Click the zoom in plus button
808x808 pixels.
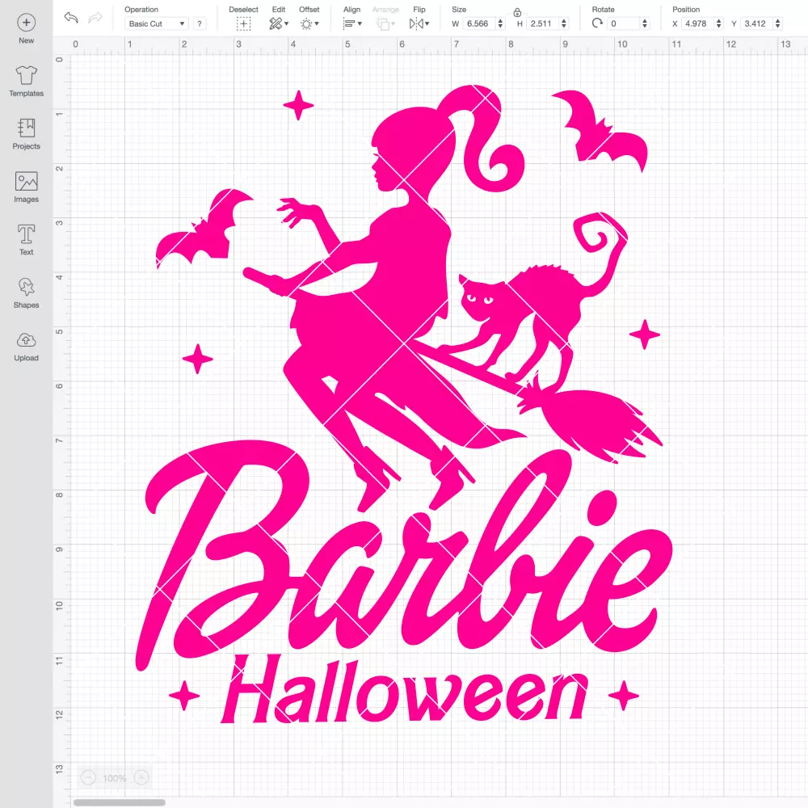click(141, 777)
